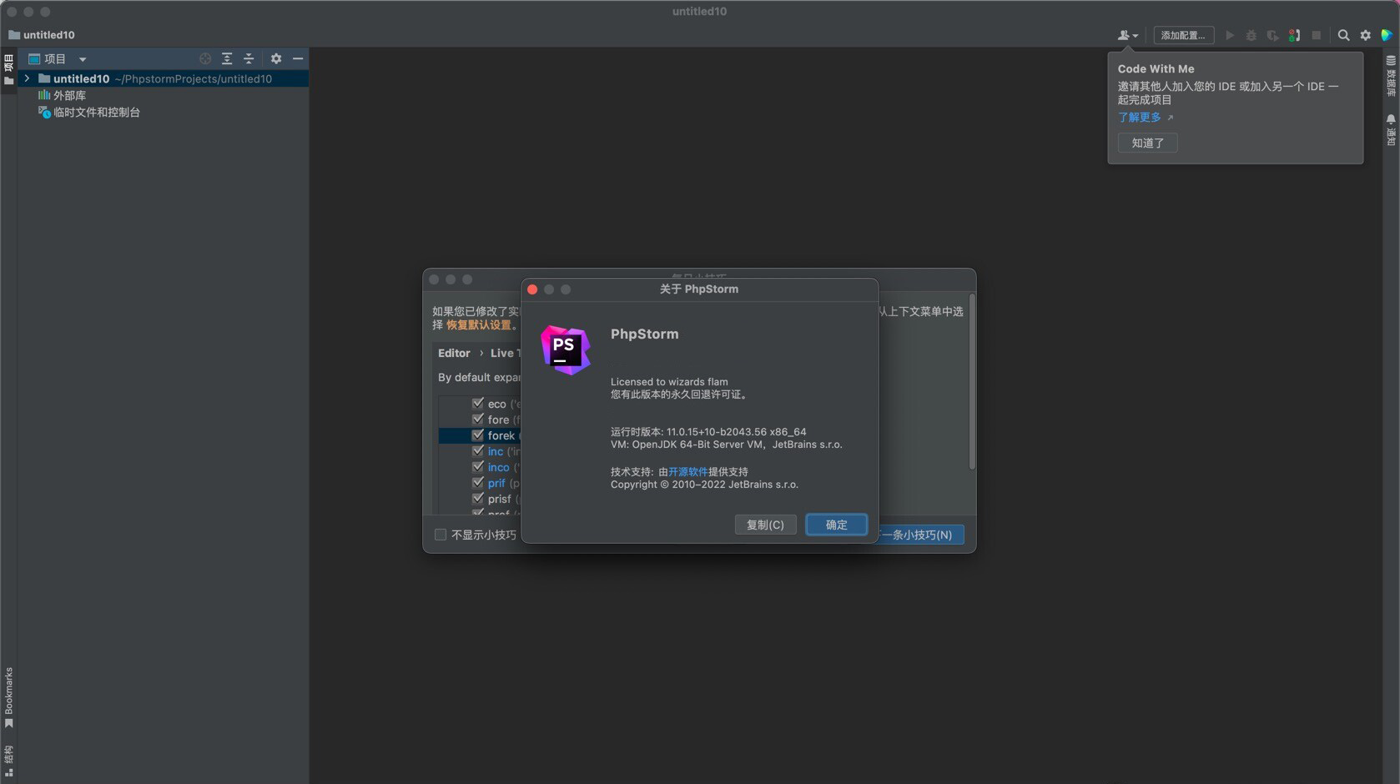1400x784 pixels.
Task: Open the Code With Me user icon
Action: [1123, 35]
